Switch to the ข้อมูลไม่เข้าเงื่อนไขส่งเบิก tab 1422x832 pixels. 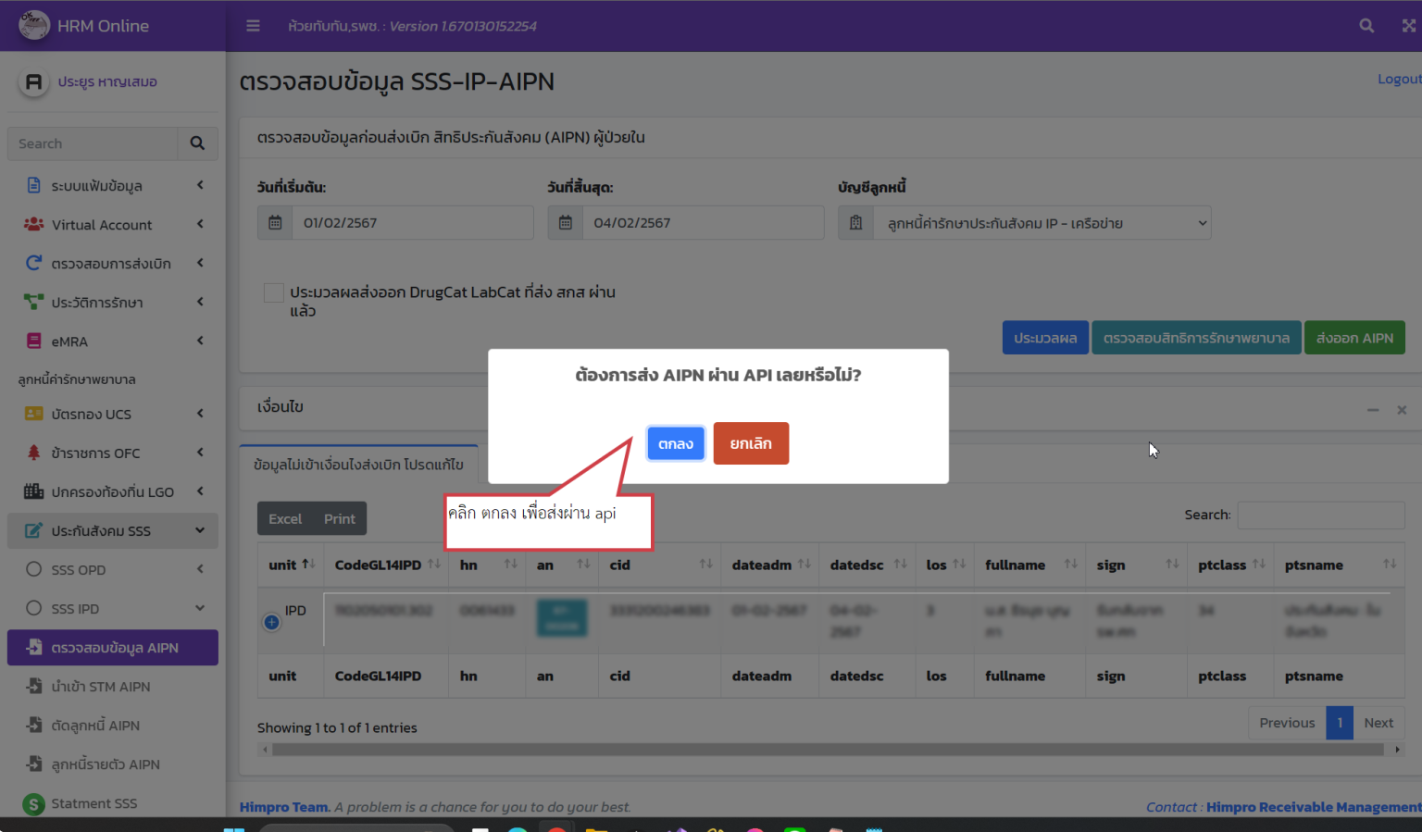pos(357,464)
